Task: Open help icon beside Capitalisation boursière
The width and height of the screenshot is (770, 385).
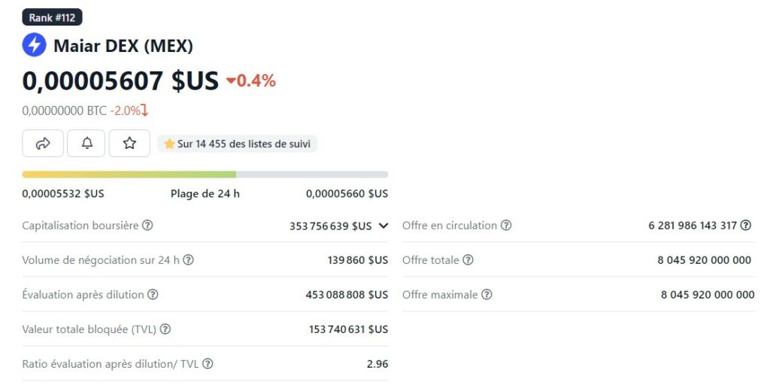Action: 148,226
